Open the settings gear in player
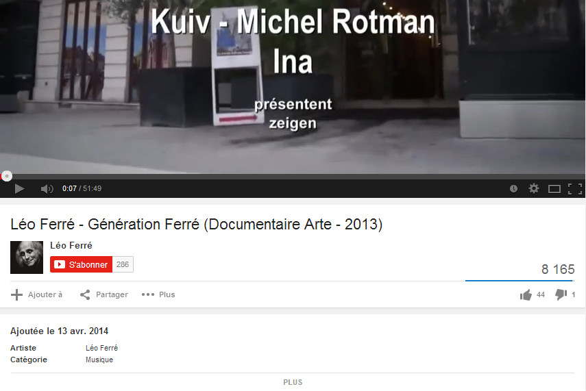This screenshot has width=586, height=391. click(x=534, y=188)
